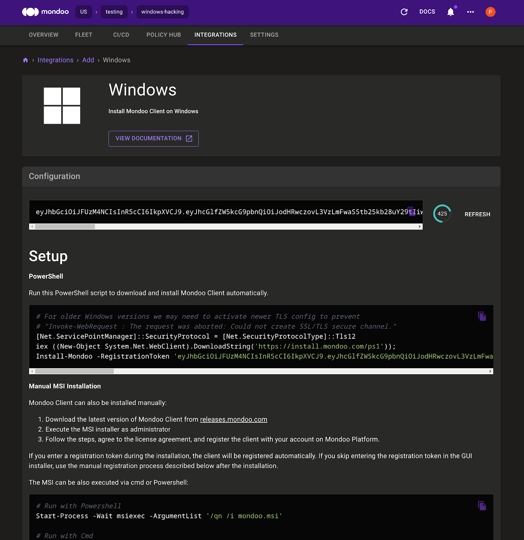Select the US region breadcrumb chip

pyautogui.click(x=84, y=12)
